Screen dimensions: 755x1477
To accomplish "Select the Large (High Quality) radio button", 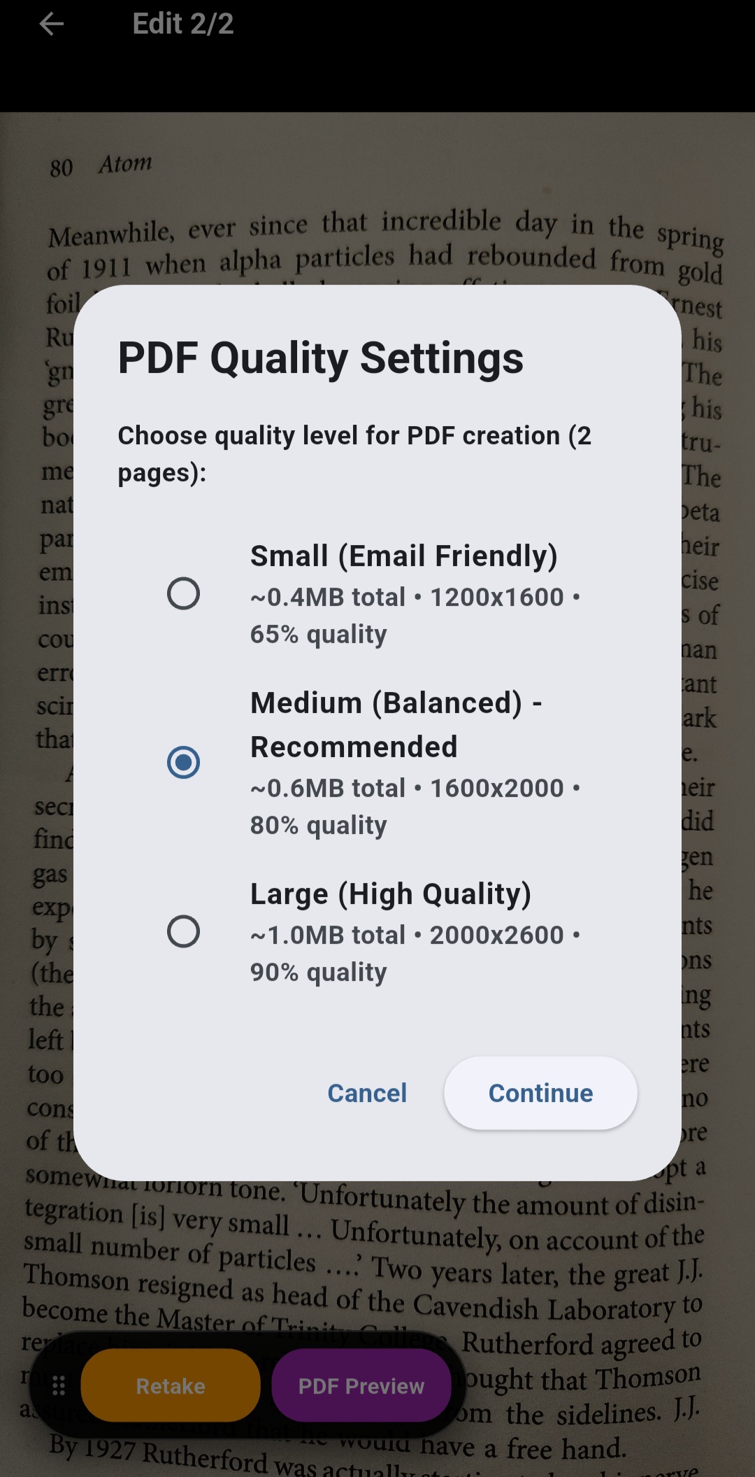I will tap(183, 931).
